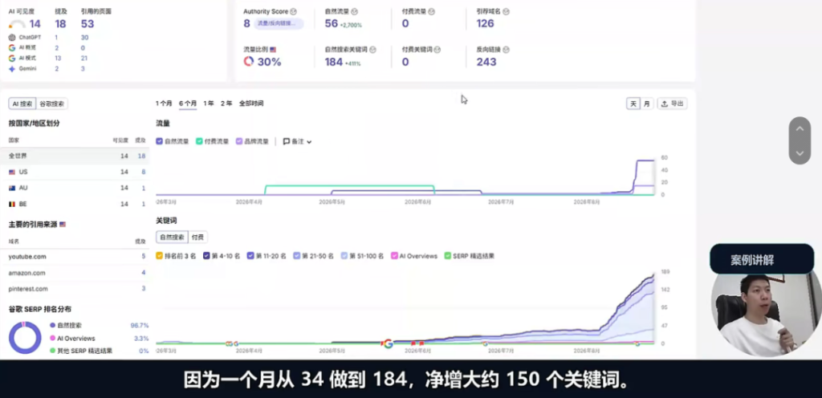Expand the 备注 dropdown
The height and width of the screenshot is (398, 822).
[297, 141]
